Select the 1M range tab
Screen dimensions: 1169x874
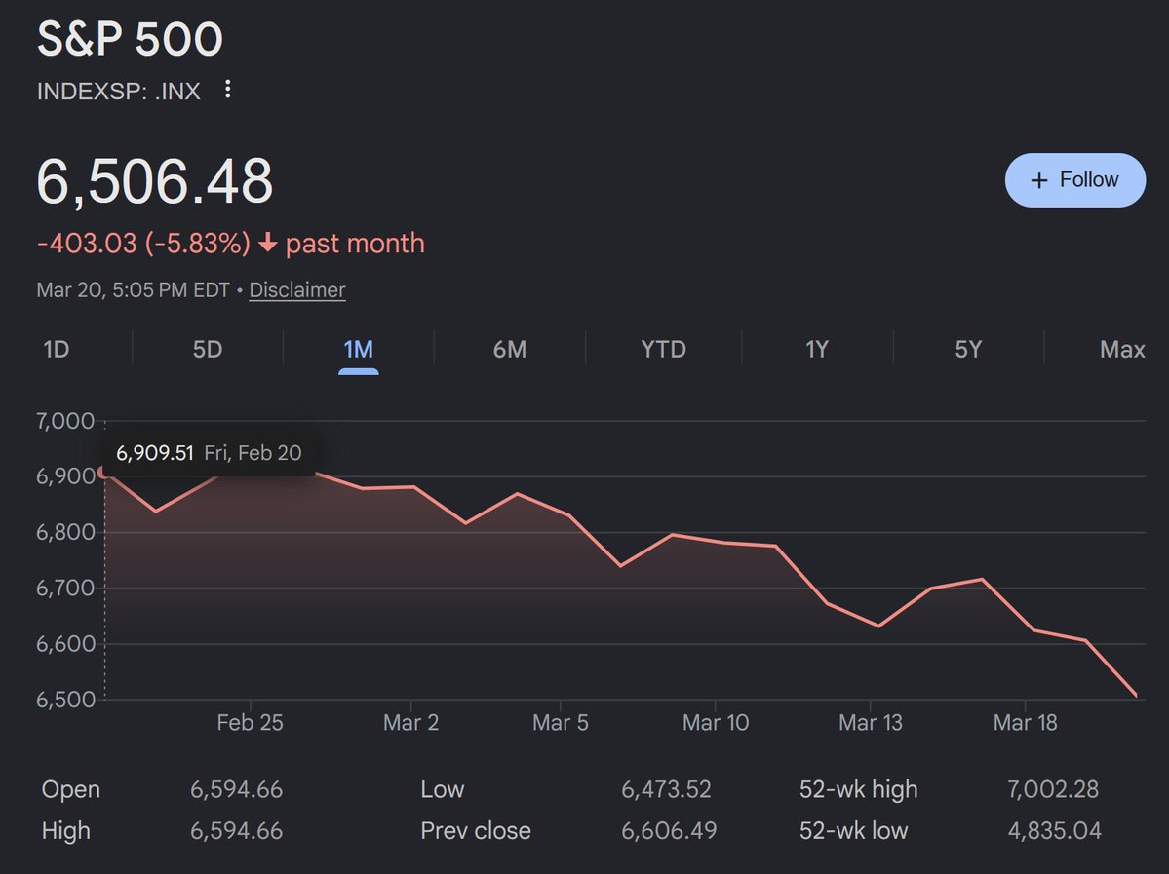(359, 349)
